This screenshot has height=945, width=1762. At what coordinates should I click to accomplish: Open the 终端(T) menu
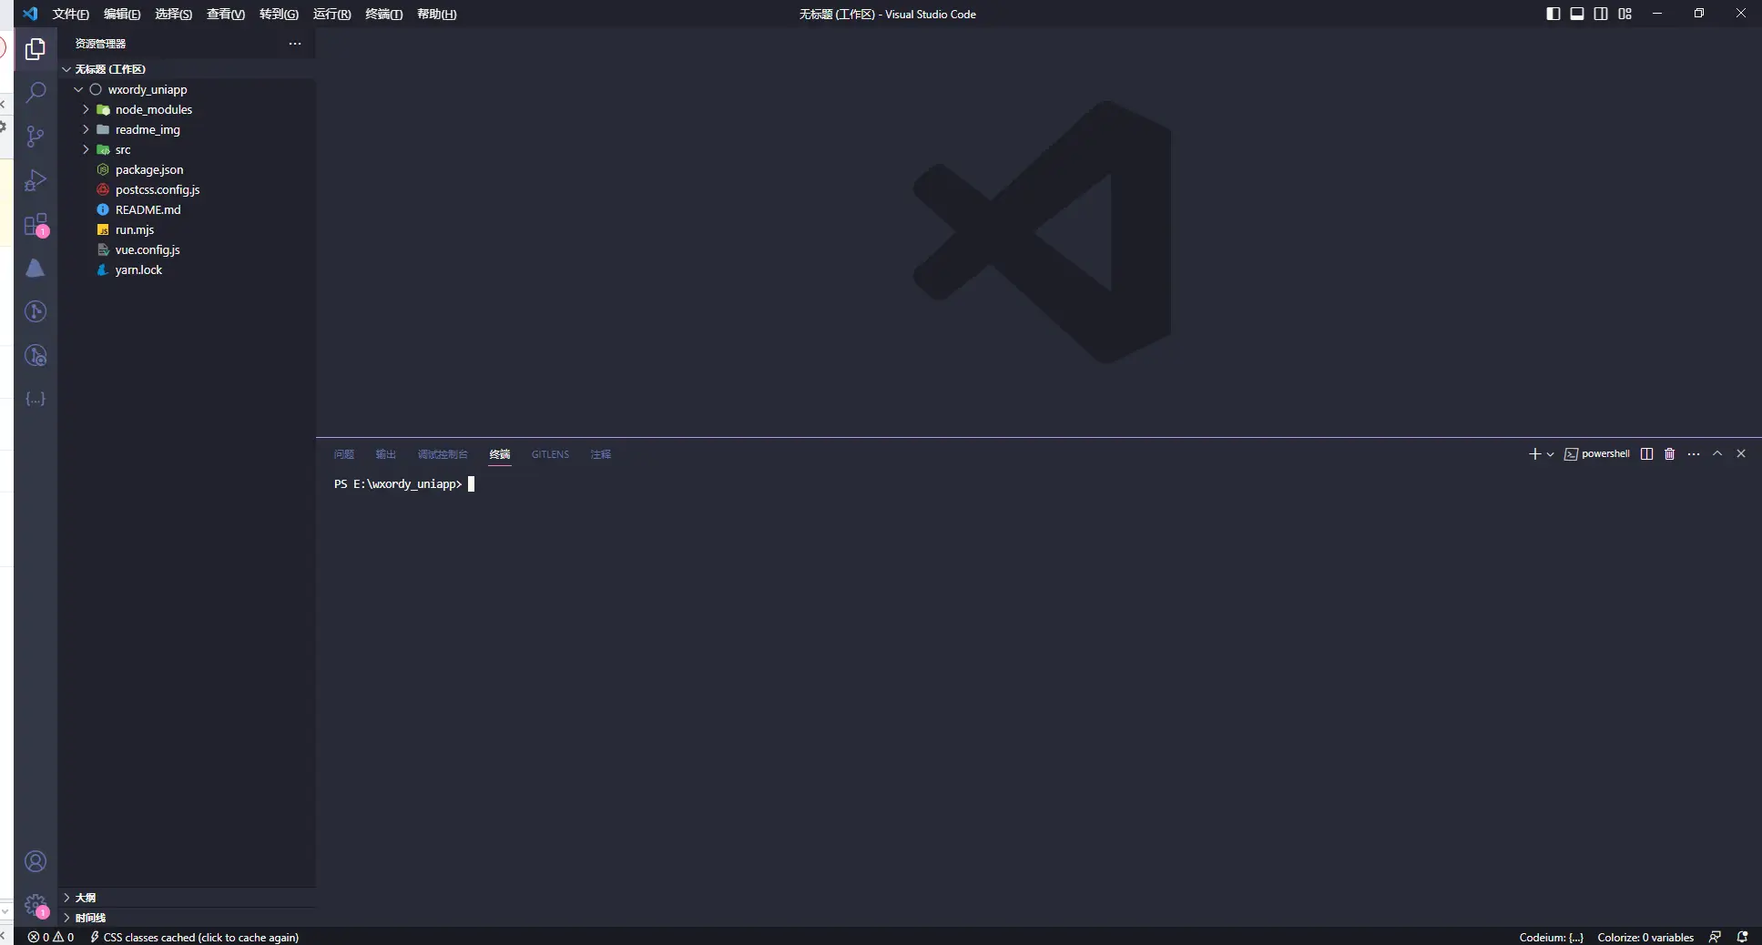(383, 14)
